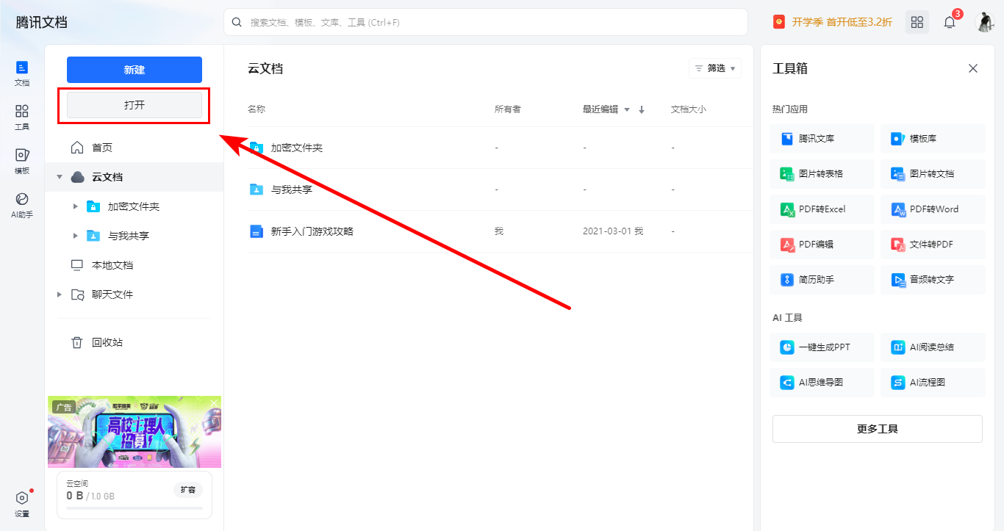Open the 腾讯文库 tool
Image resolution: width=1004 pixels, height=531 pixels.
tap(822, 138)
